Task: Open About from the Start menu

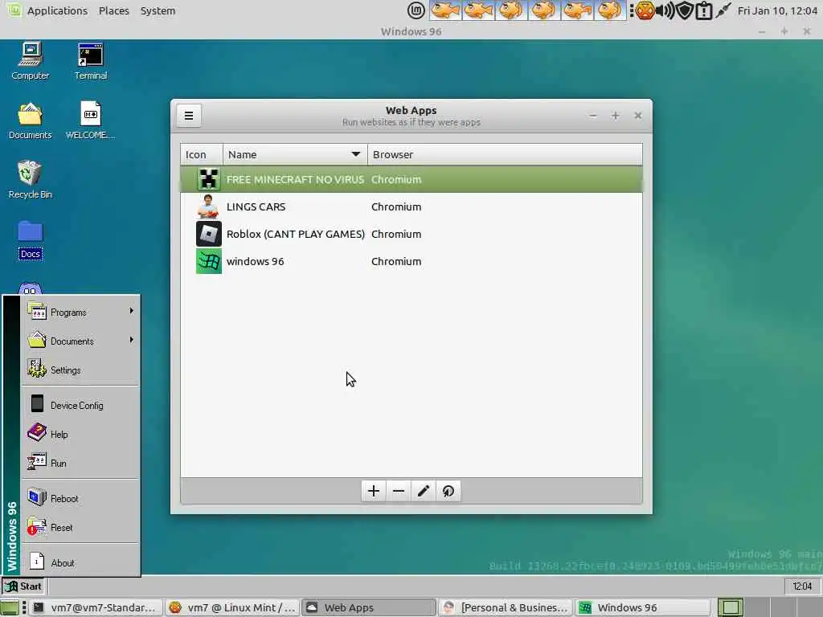Action: (80, 562)
